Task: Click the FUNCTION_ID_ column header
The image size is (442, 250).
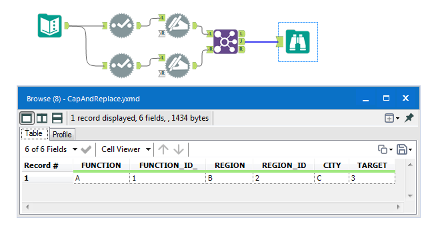Action: [x=168, y=165]
